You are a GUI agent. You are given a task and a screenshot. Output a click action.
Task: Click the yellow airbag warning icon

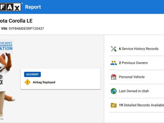28,82
